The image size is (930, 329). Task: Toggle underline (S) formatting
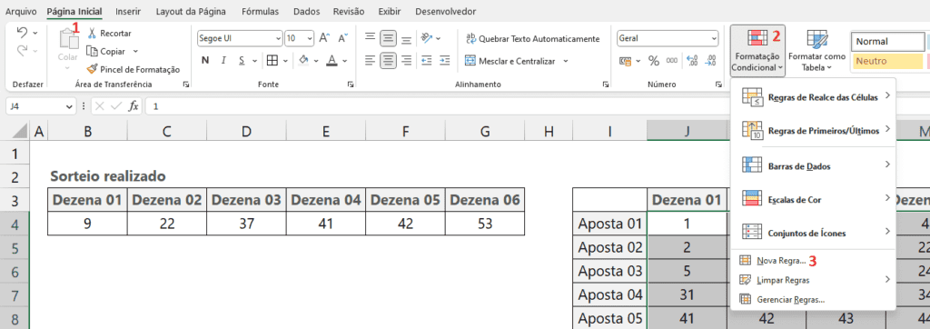(x=242, y=61)
